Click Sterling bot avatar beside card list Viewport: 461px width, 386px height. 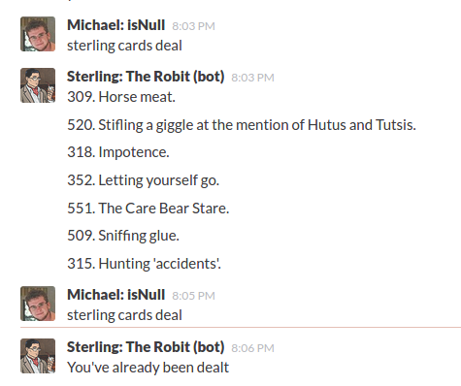pos(38,85)
